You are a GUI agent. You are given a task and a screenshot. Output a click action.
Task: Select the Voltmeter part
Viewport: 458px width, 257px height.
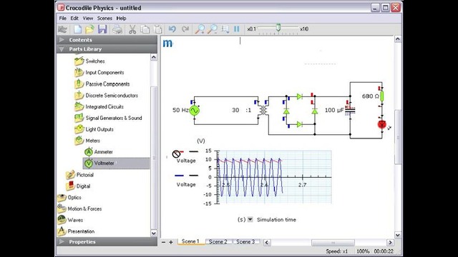coord(116,163)
